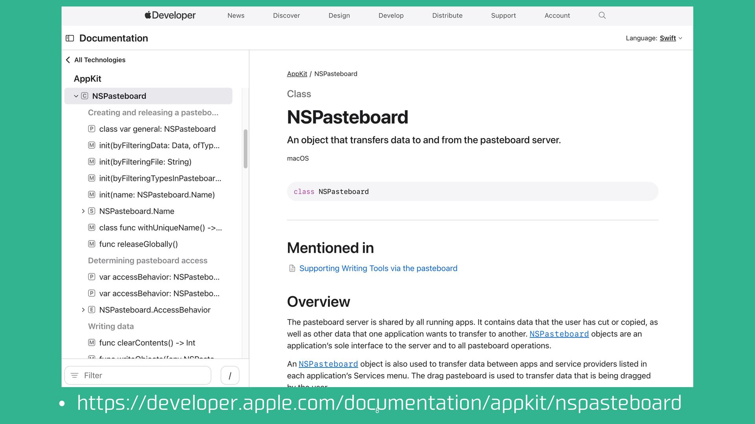The image size is (755, 424).
Task: Click the method icon for init(name: NSPasteboard.Name)
Action: tap(92, 195)
